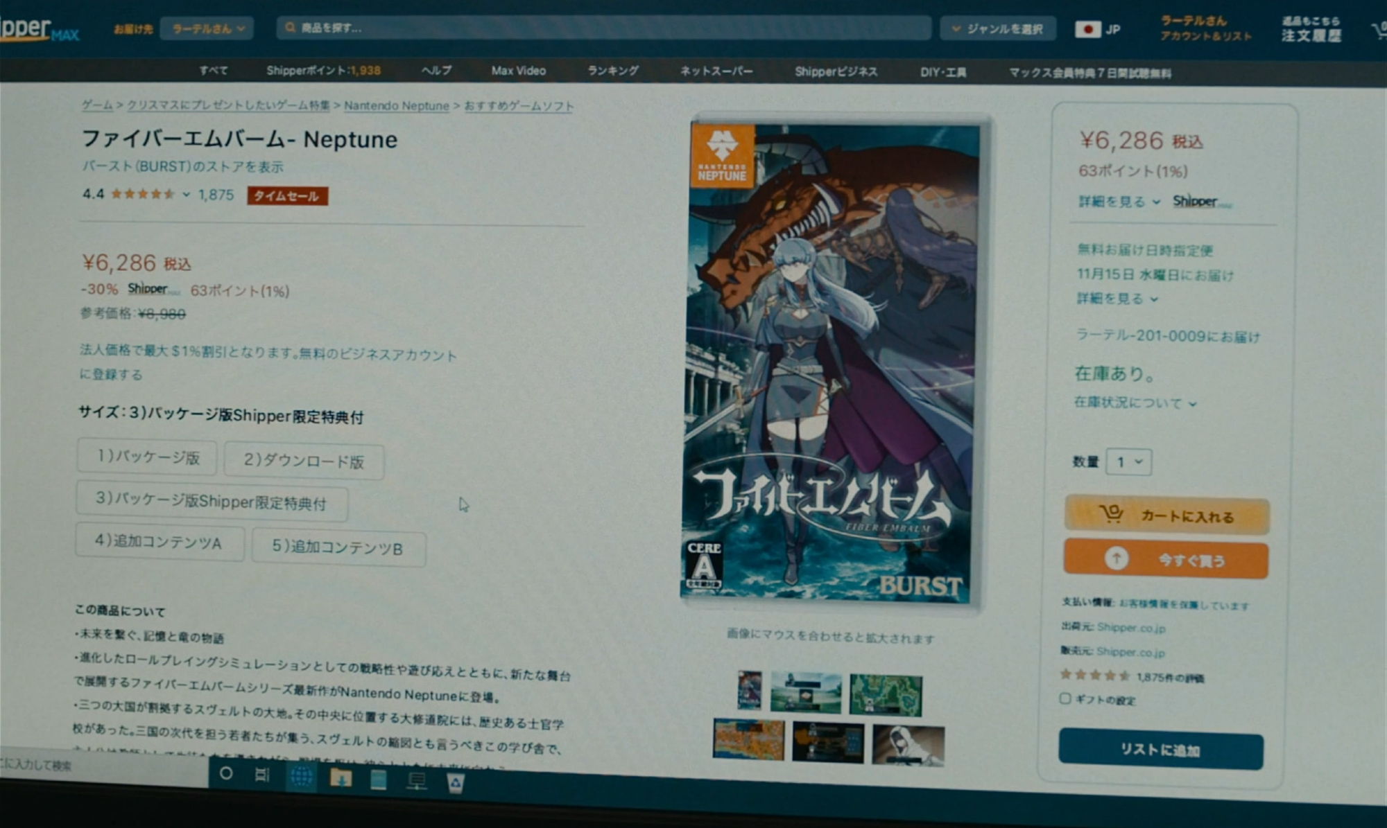The width and height of the screenshot is (1387, 828).
Task: Click the arrow icon on 今すぐ買う
Action: 1116,558
